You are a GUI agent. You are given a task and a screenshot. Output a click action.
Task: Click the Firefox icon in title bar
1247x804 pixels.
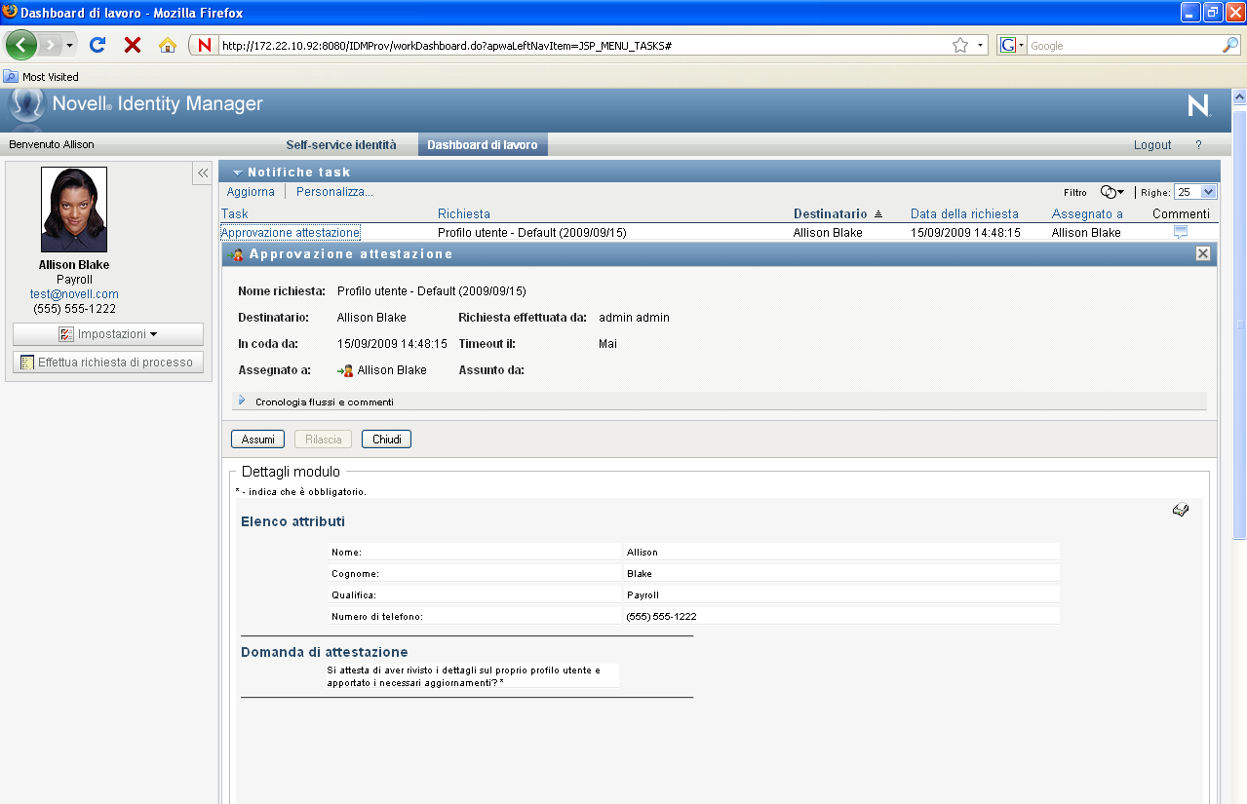click(10, 13)
